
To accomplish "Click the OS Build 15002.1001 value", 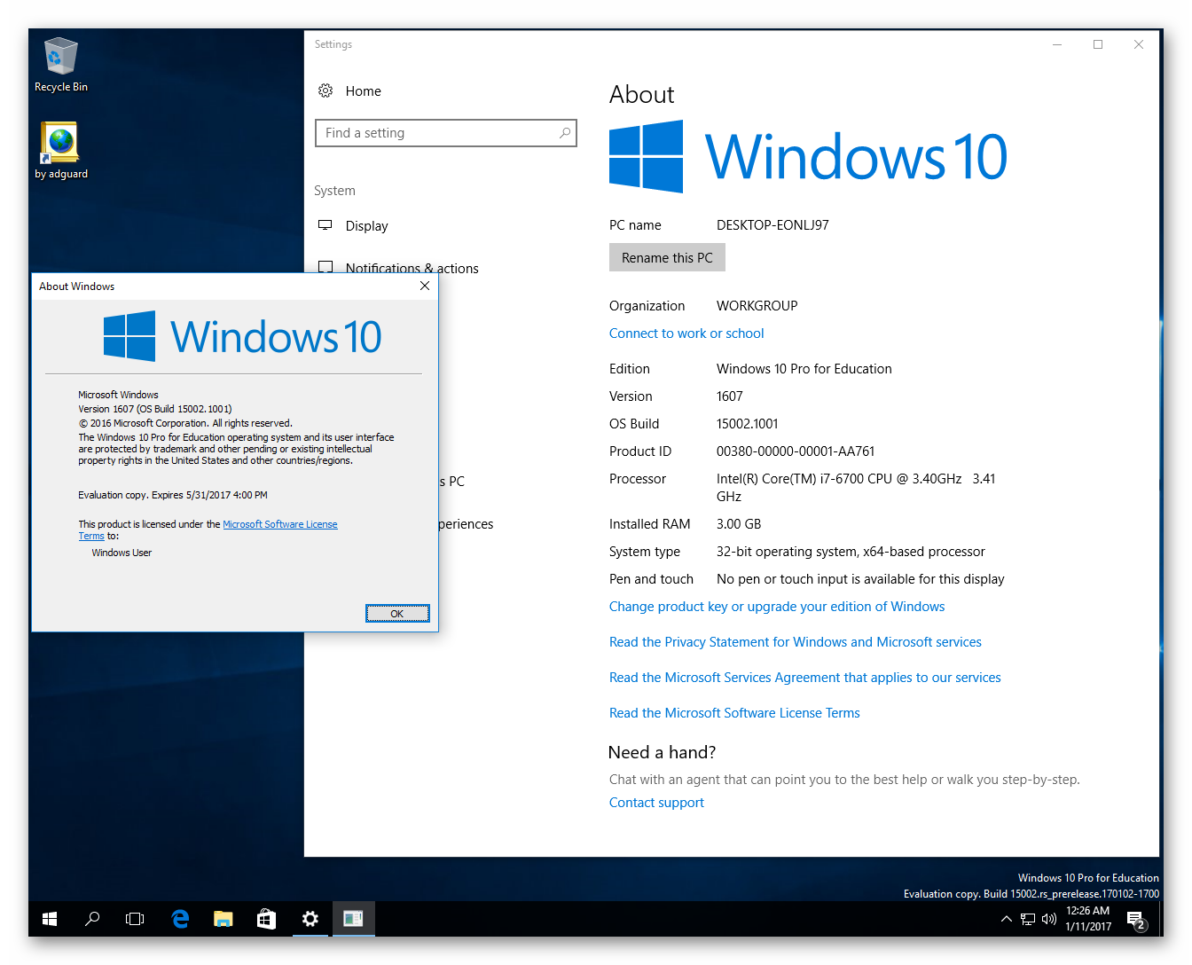I will (748, 424).
